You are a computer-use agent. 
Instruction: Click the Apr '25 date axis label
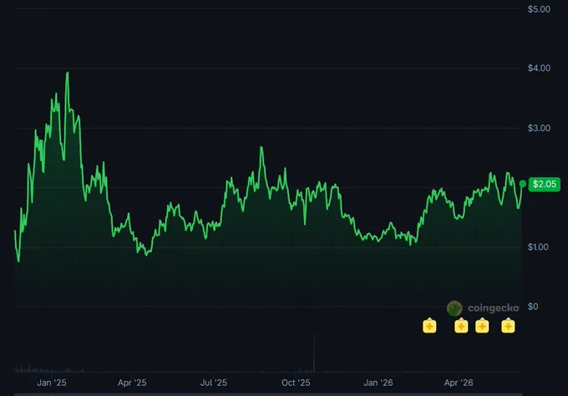[132, 383]
